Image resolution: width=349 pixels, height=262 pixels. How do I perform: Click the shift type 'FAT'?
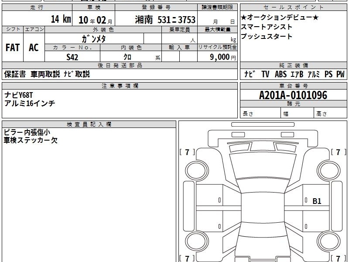click(13, 48)
